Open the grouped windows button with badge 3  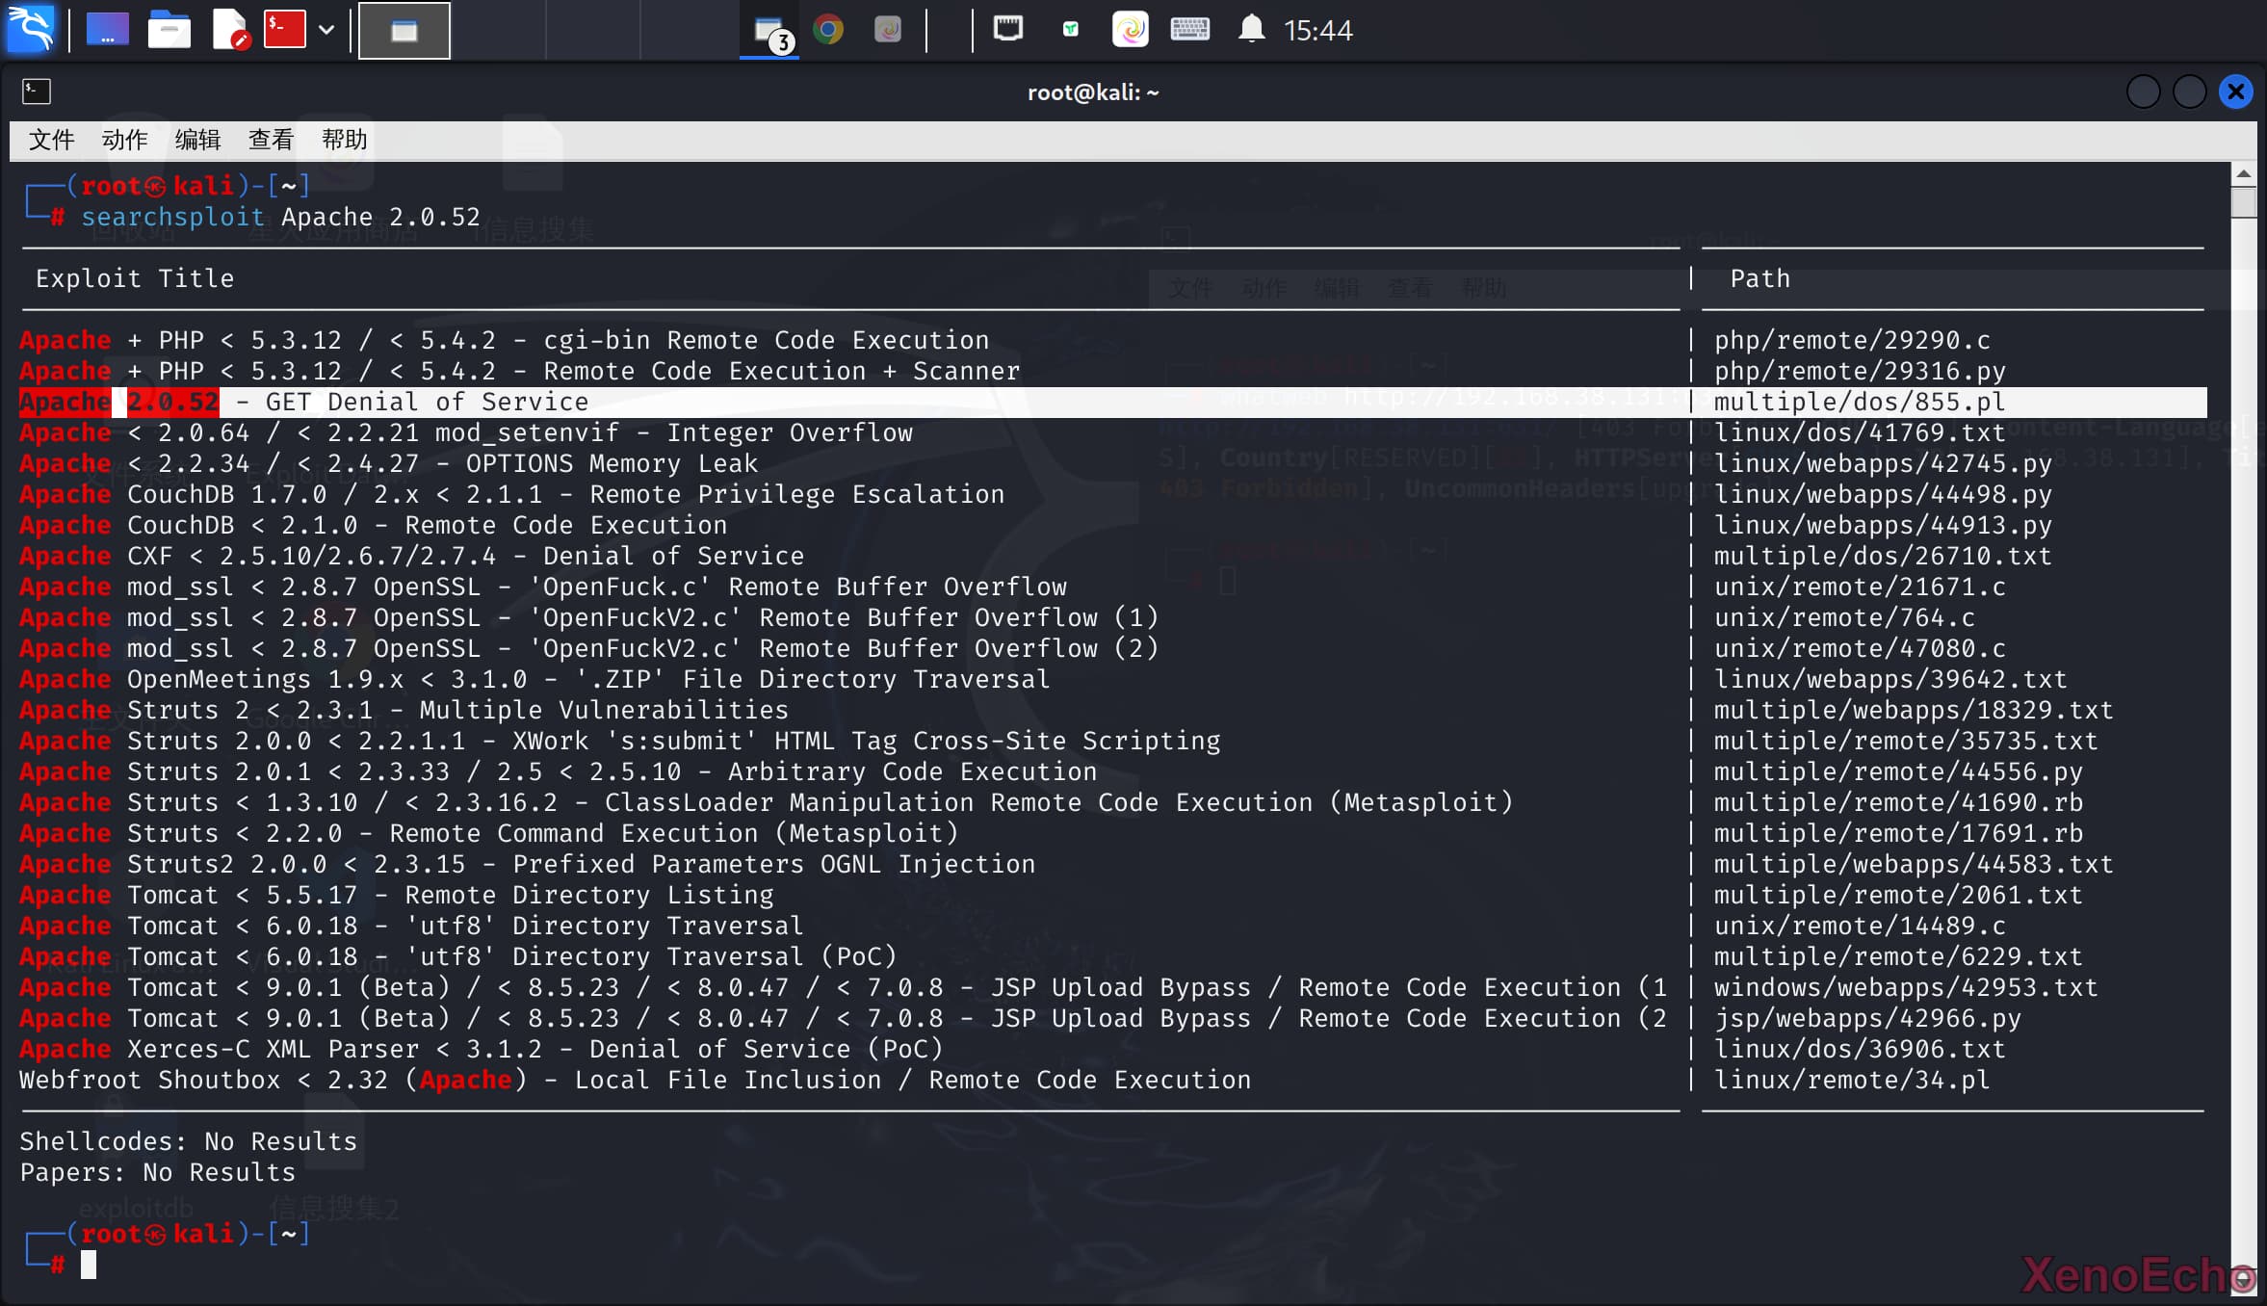tap(770, 32)
